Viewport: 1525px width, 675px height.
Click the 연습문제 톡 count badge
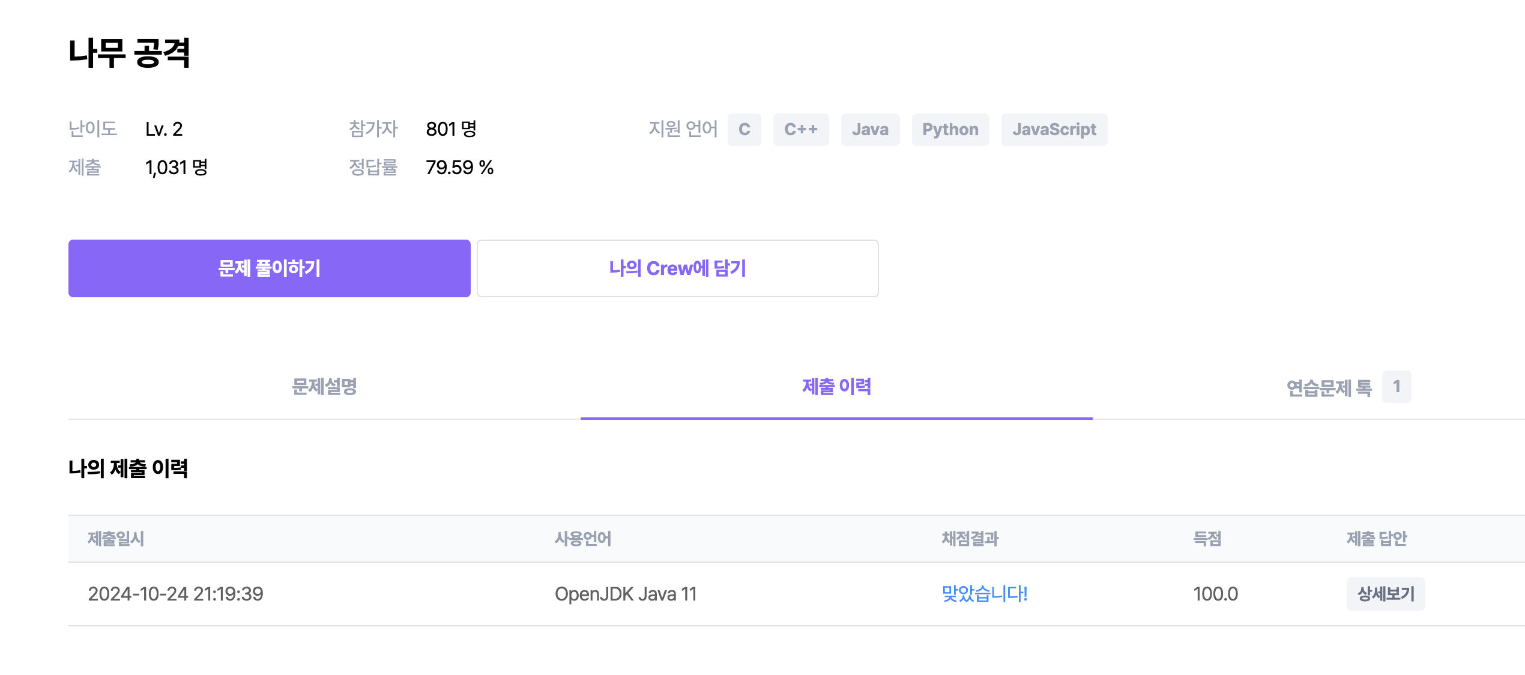coord(1396,387)
